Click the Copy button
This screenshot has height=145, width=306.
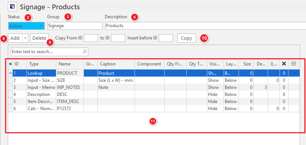click(x=187, y=38)
